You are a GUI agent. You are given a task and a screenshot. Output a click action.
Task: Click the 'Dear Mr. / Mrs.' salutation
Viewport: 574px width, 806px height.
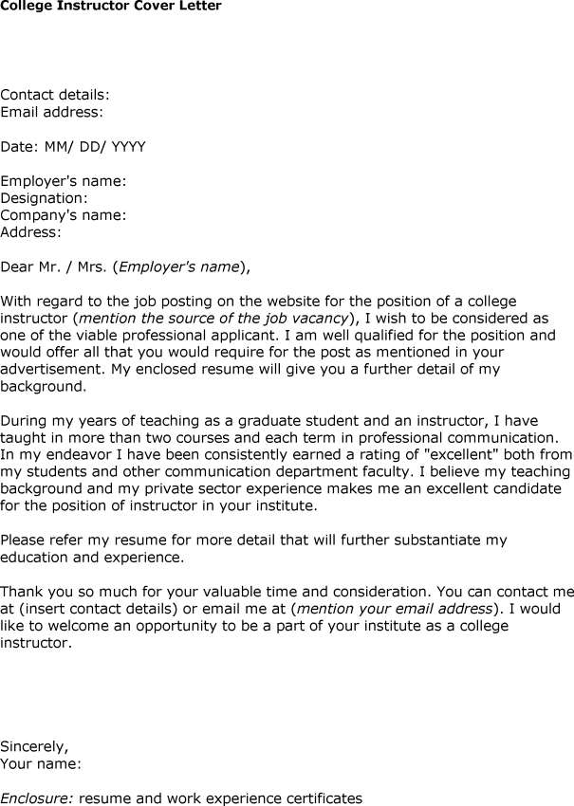[x=55, y=267]
